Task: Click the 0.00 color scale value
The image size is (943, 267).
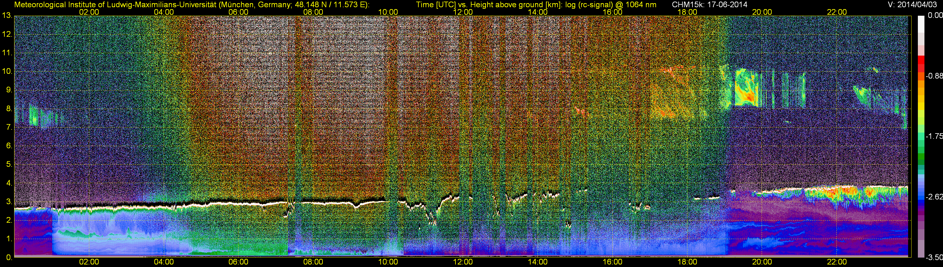Action: pos(935,16)
